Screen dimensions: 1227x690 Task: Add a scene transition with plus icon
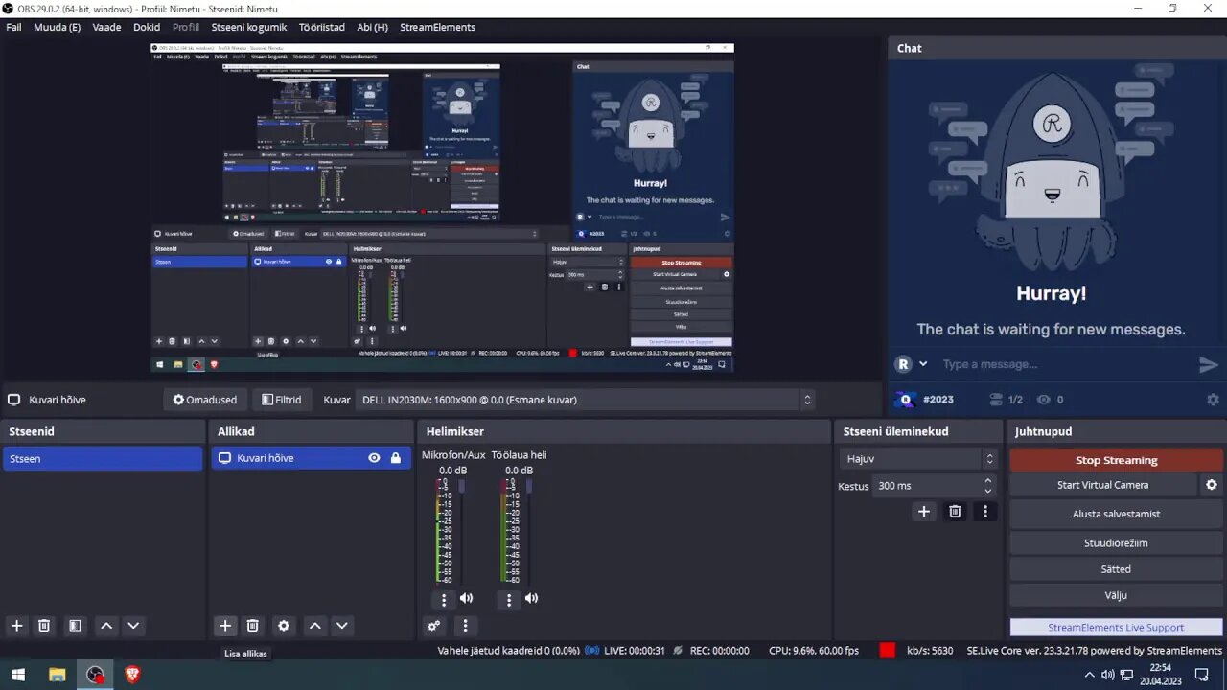tap(924, 512)
